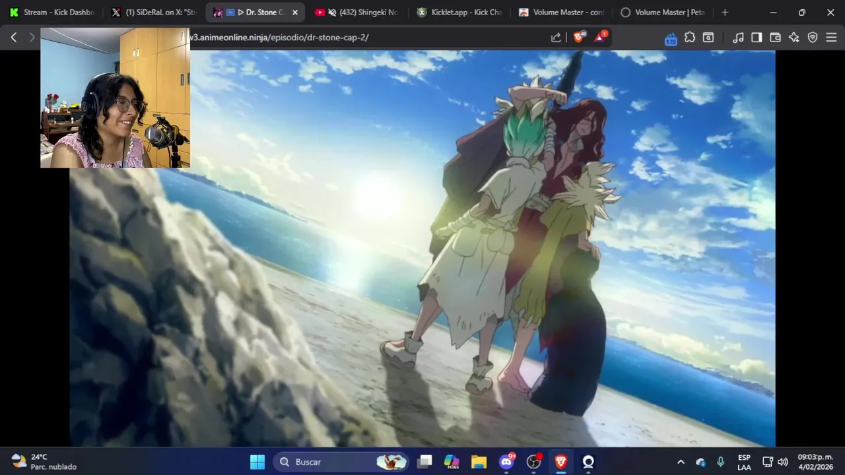Close the Dr. Stone tab
Image resolution: width=845 pixels, height=475 pixels.
295,13
